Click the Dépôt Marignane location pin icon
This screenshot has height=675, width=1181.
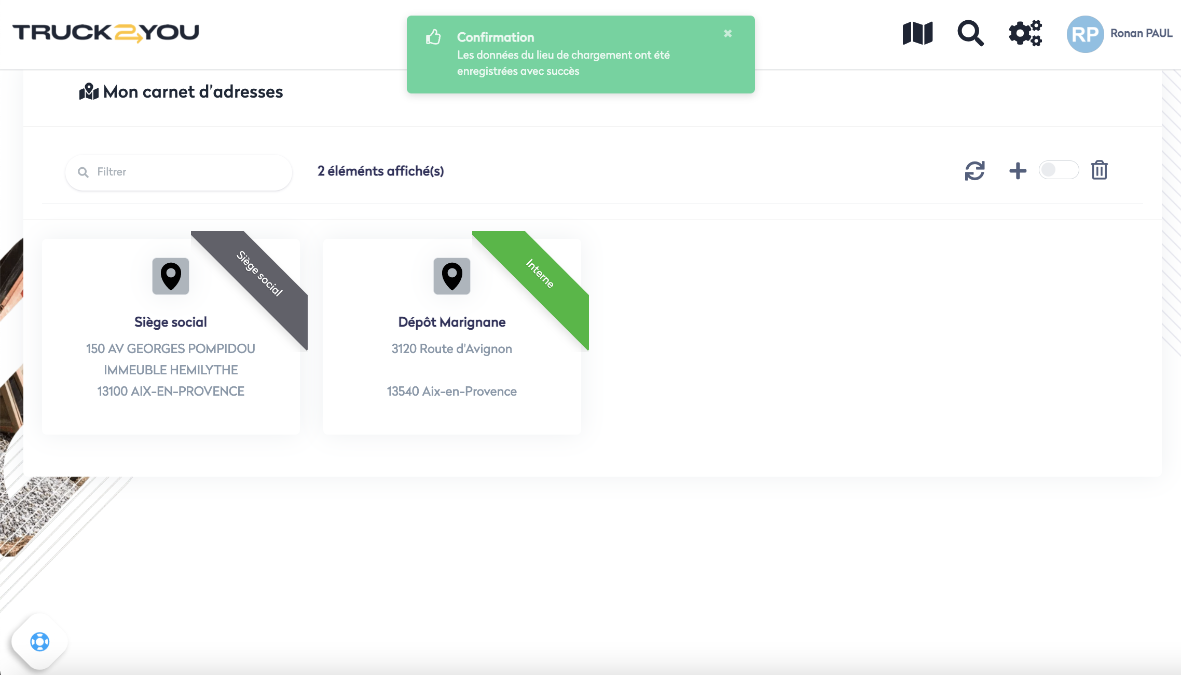click(x=452, y=276)
